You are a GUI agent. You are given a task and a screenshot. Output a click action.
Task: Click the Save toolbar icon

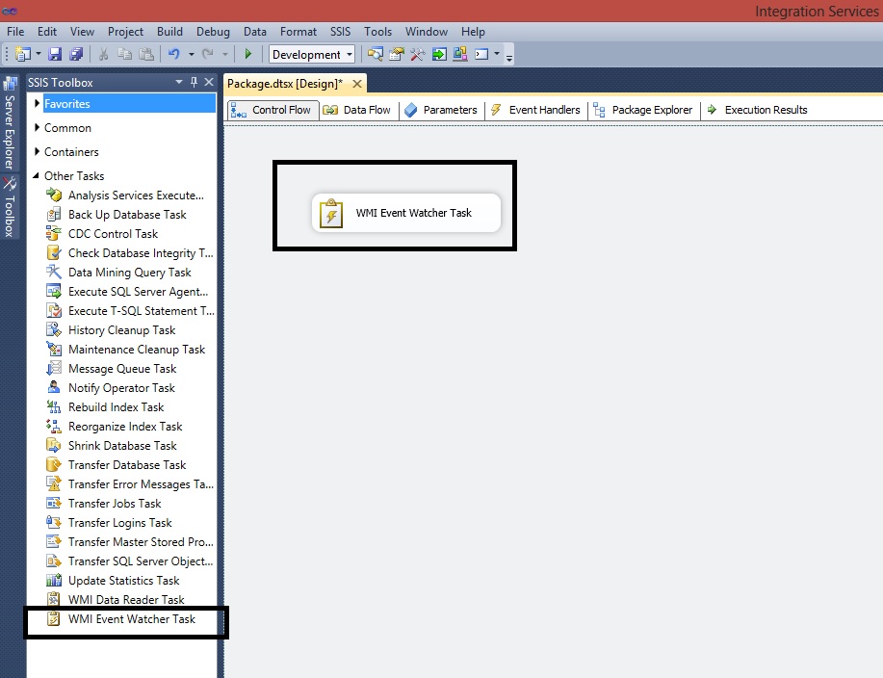(x=55, y=54)
